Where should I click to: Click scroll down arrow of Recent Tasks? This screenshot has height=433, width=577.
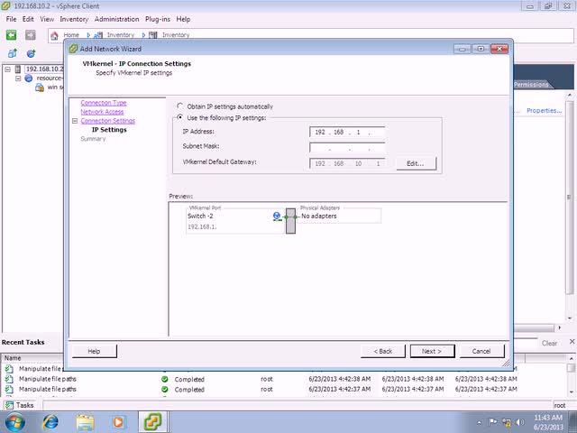[571, 392]
